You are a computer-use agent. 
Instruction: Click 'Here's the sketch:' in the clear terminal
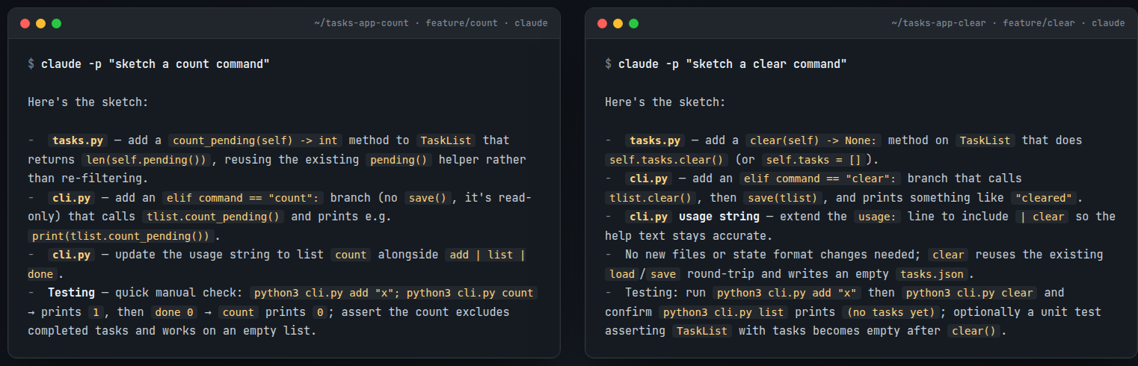[x=666, y=102]
